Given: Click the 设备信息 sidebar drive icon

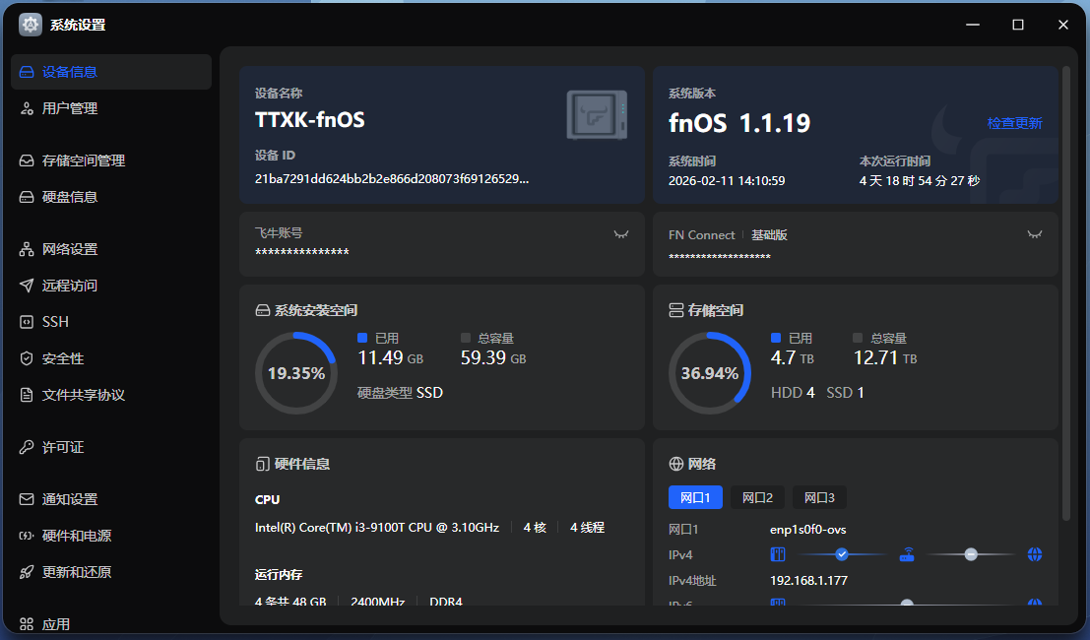Looking at the screenshot, I should coord(27,72).
